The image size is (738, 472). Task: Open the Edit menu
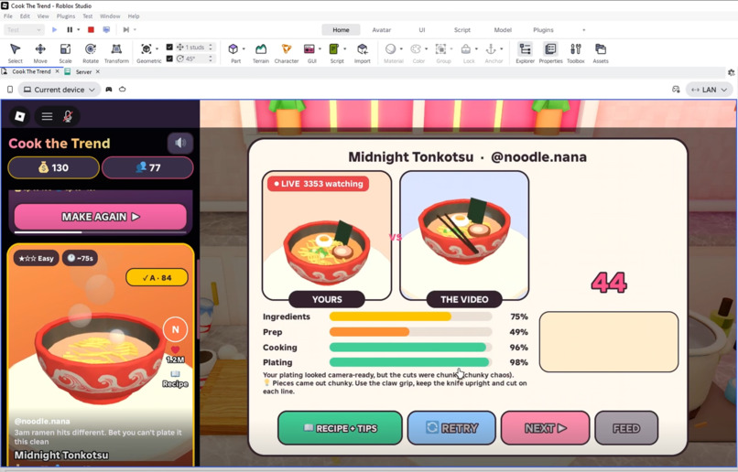(25, 16)
